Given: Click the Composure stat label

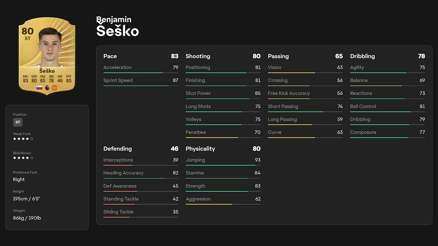Looking at the screenshot, I should tap(363, 132).
